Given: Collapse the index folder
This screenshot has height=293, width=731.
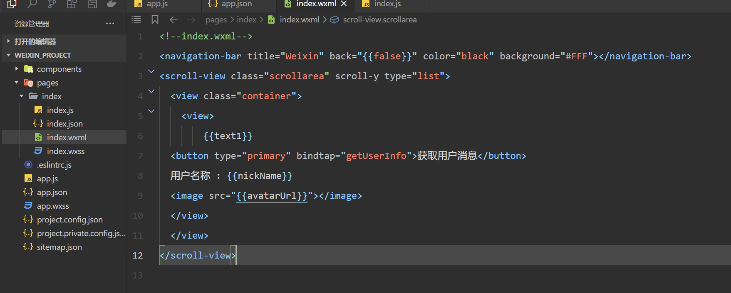Looking at the screenshot, I should (x=64, y=96).
